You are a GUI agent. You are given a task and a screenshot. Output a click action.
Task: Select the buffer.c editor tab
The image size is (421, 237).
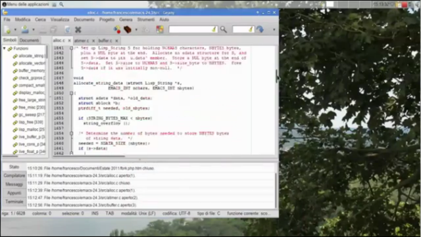105,41
